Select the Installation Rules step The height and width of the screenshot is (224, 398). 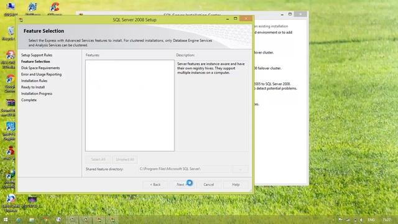34,80
